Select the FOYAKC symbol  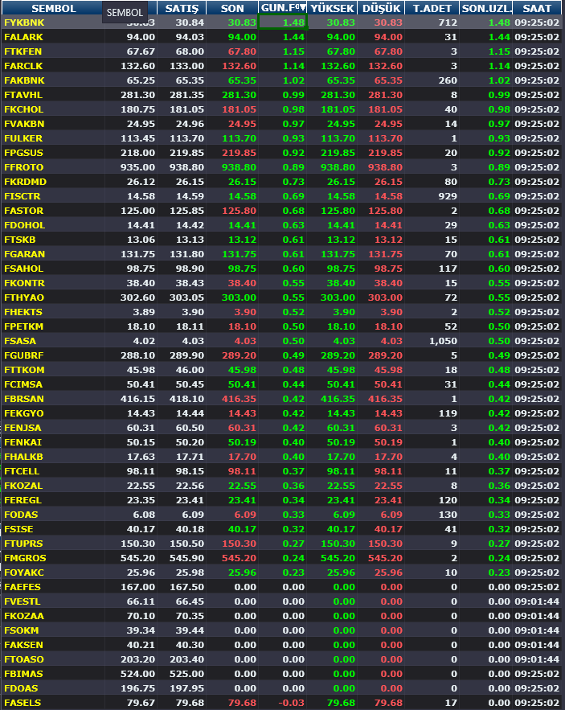click(x=23, y=573)
